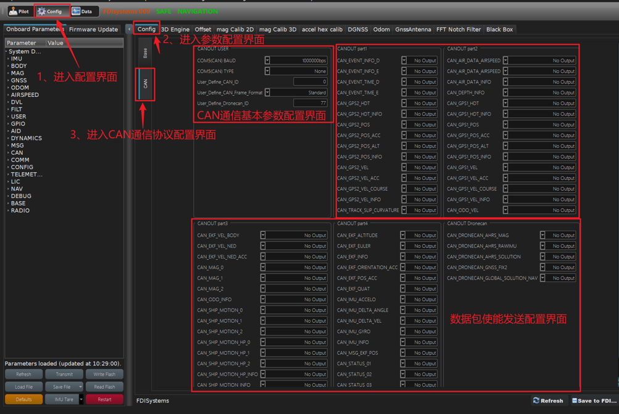Viewport: 619px width, 414px height.
Task: Open User_Define_CAN_Frame_Format dropdown
Action: click(267, 93)
